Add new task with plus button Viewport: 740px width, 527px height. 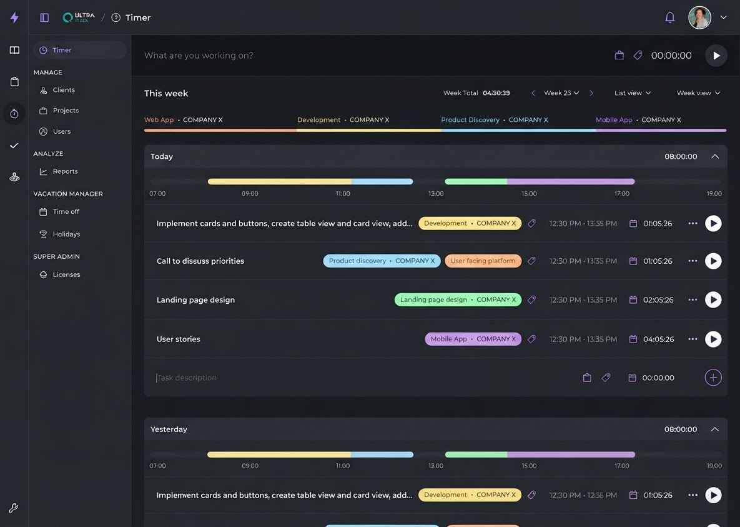pos(713,378)
